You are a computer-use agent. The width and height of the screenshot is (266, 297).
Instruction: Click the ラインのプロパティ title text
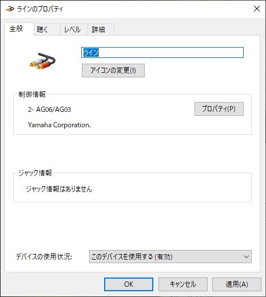(x=40, y=9)
